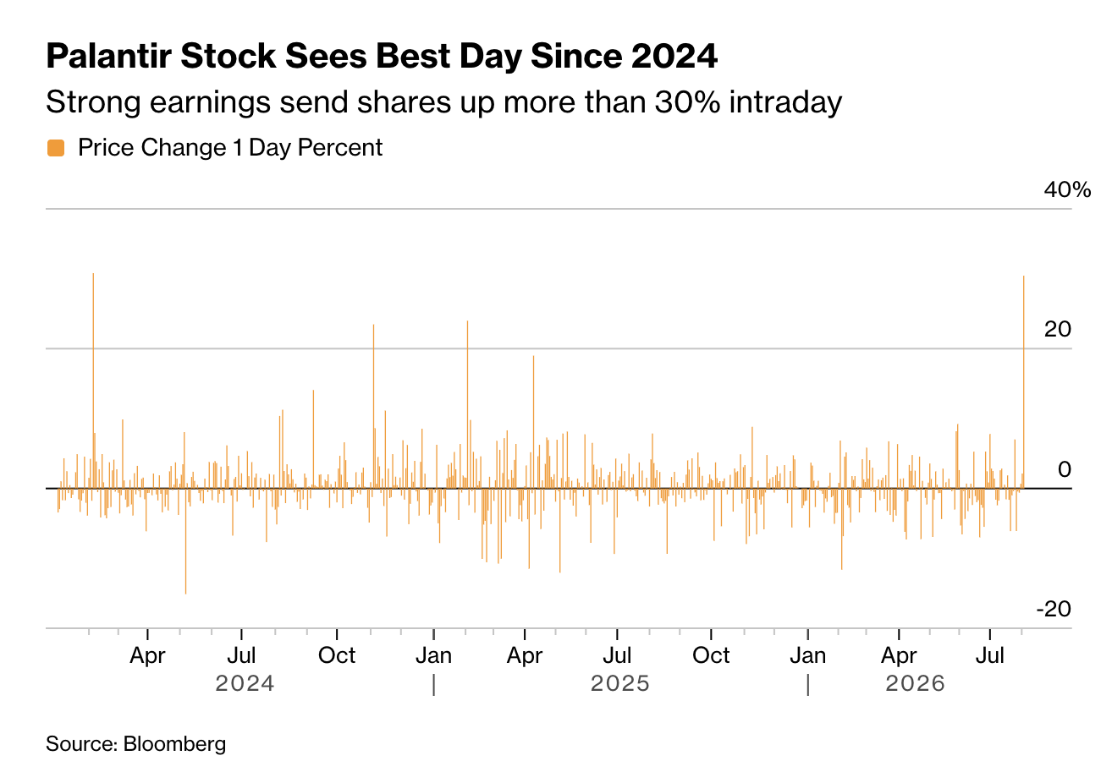Click the 'Jul' axis label above 2025
The height and width of the screenshot is (783, 1112).
[618, 655]
